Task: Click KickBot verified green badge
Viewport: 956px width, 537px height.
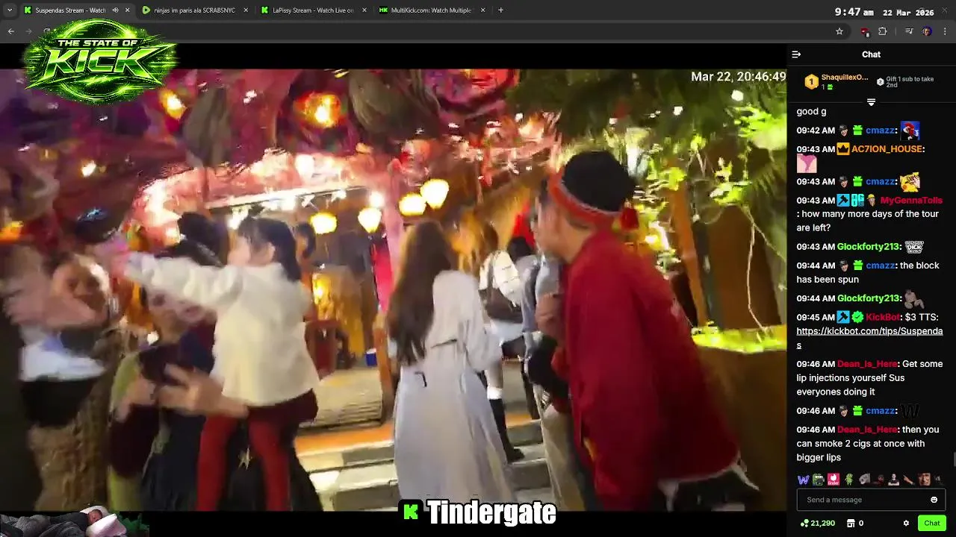Action: (857, 318)
